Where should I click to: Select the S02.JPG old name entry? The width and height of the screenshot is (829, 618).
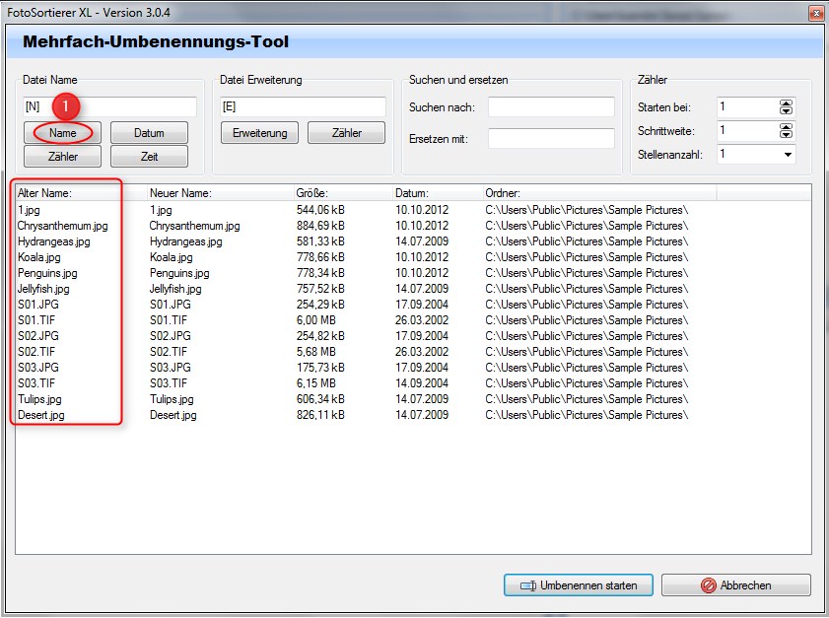point(38,336)
